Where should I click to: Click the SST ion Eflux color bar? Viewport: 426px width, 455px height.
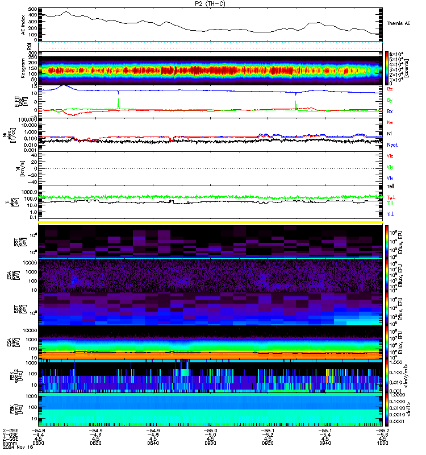(387, 241)
